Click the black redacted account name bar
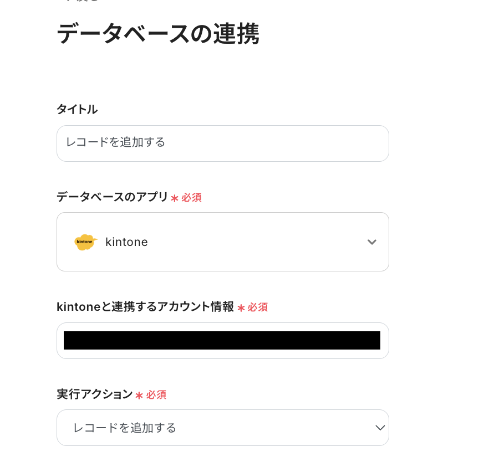This screenshot has width=489, height=462. [222, 340]
